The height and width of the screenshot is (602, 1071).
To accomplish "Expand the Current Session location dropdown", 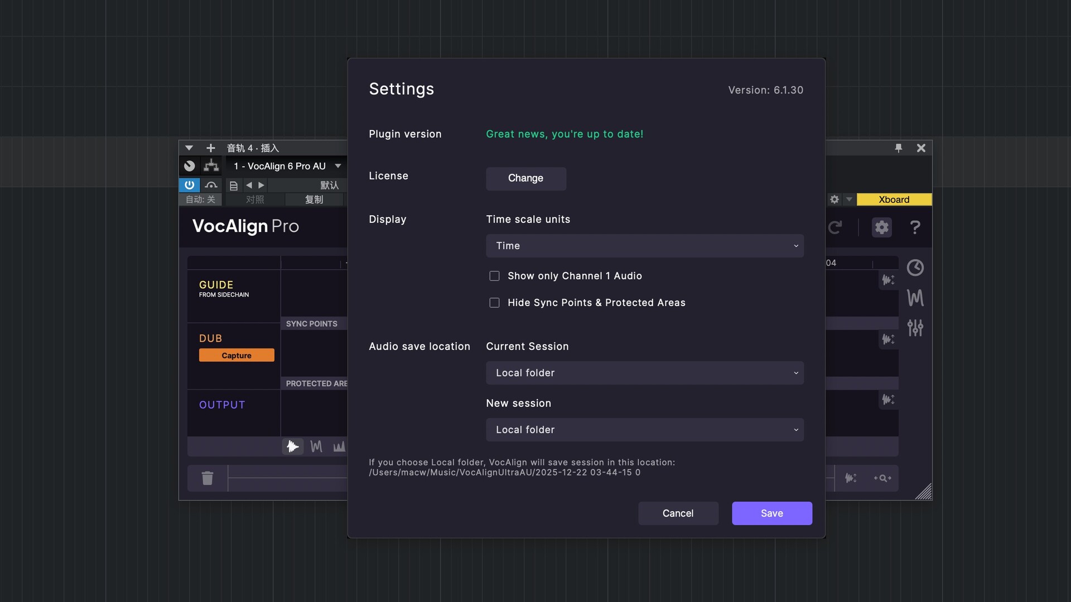I will [x=644, y=373].
